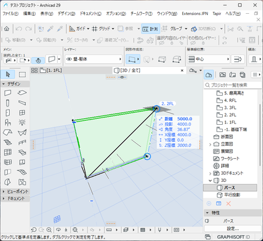This screenshot has height=241, width=263.
Task: Click the Pick Up Parameters eyedropper
Action: coord(50,29)
